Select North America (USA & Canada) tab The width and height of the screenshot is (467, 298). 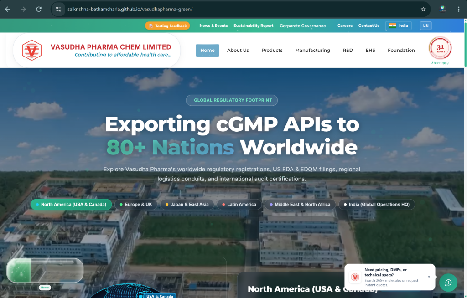(x=71, y=205)
